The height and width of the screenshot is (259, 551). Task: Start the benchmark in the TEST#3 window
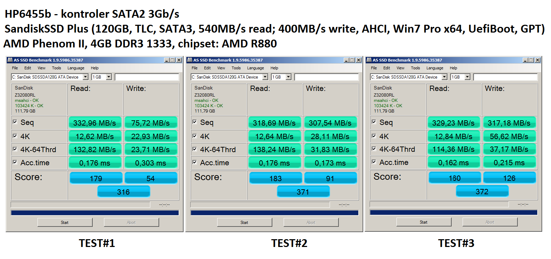pyautogui.click(x=424, y=222)
